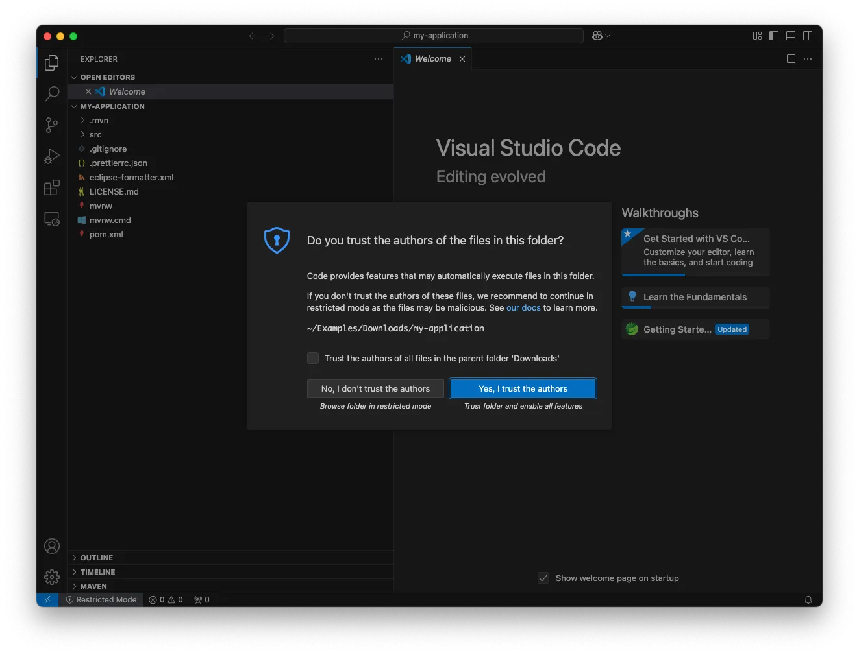Open the Remote Explorer view
859x655 pixels.
click(x=51, y=219)
